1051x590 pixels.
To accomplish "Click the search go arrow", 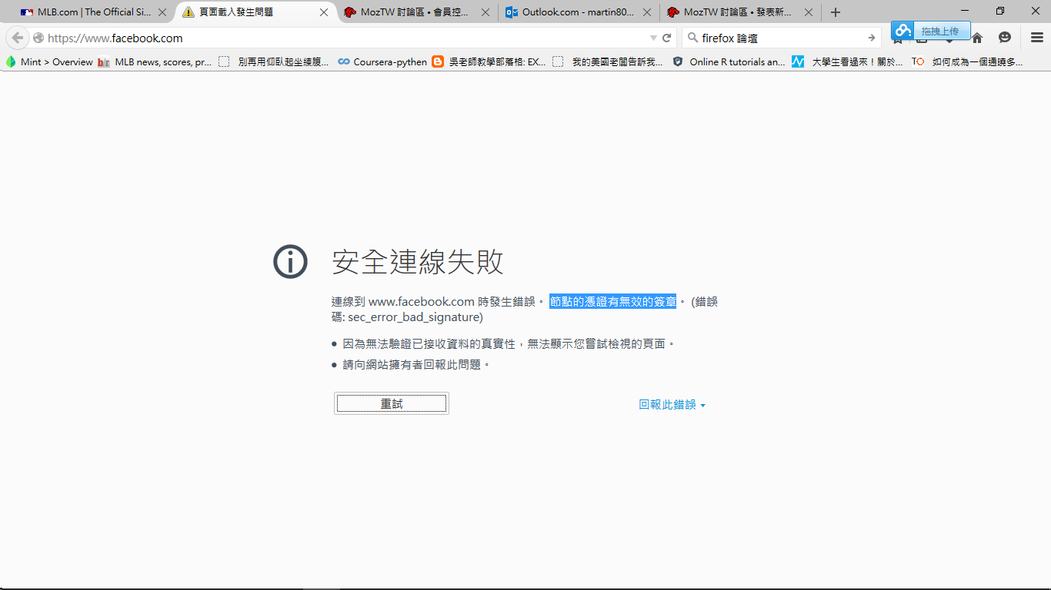I will pos(871,38).
